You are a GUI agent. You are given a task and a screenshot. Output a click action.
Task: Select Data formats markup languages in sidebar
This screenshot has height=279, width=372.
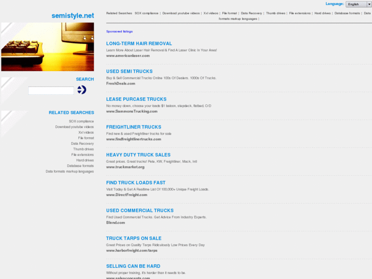(x=70, y=171)
